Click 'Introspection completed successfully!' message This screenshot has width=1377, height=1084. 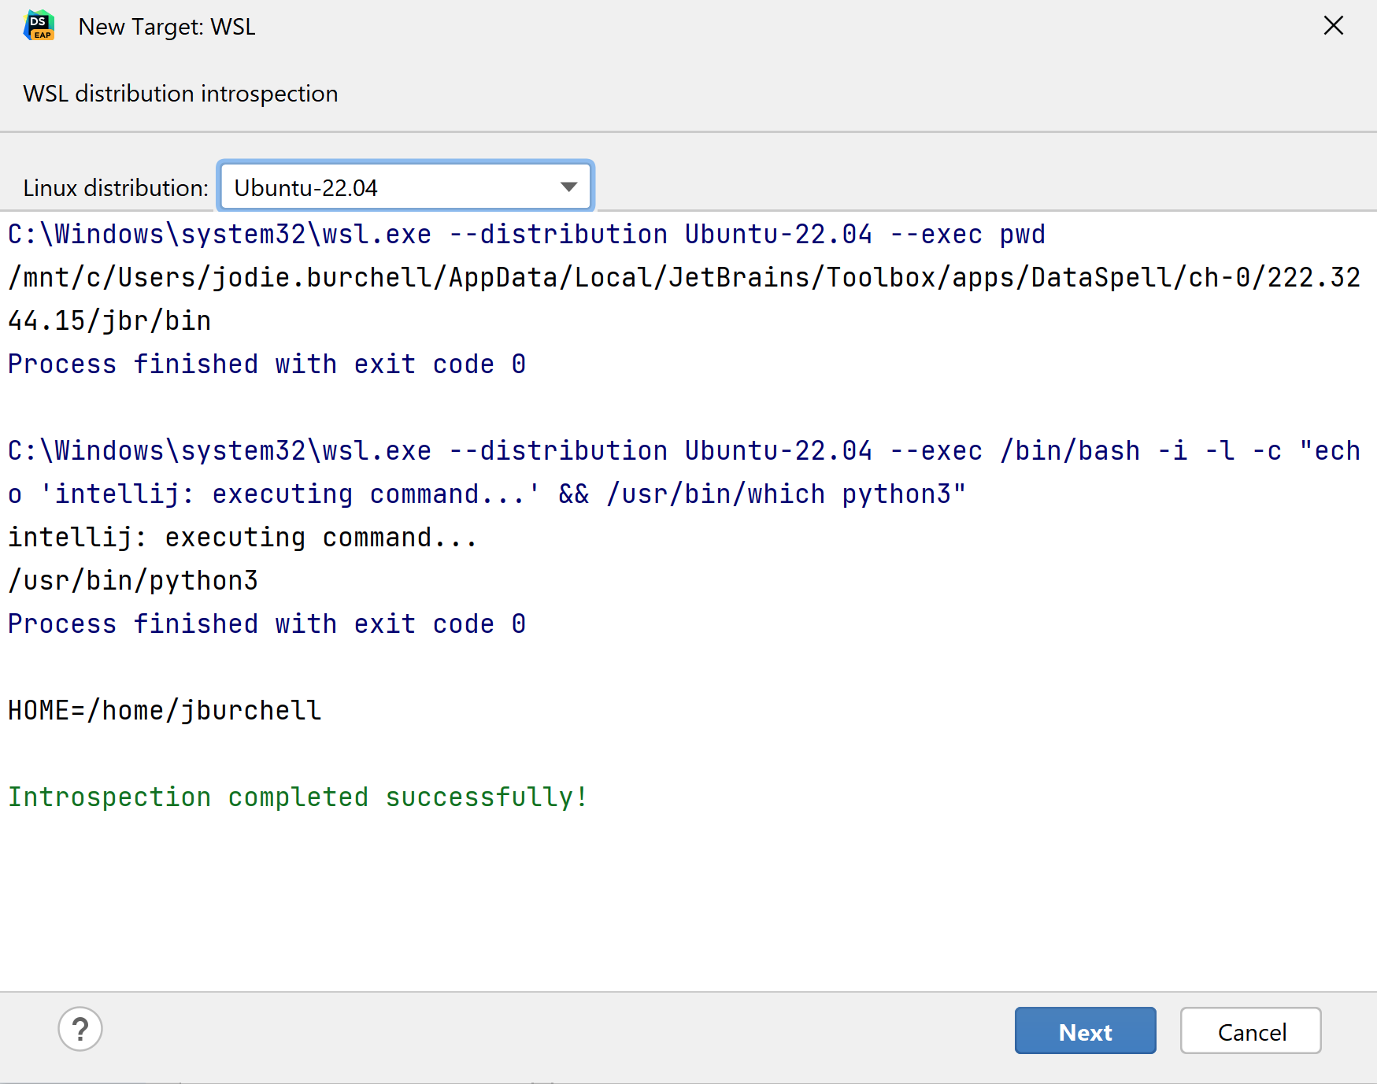pos(298,797)
